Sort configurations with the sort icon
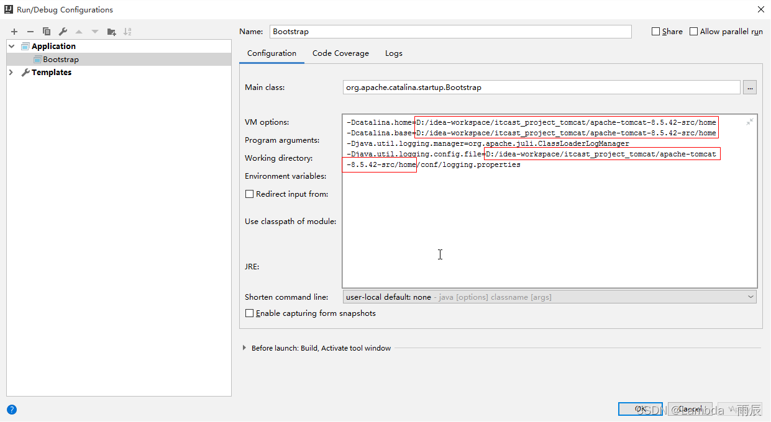Image resolution: width=771 pixels, height=422 pixels. [x=129, y=31]
